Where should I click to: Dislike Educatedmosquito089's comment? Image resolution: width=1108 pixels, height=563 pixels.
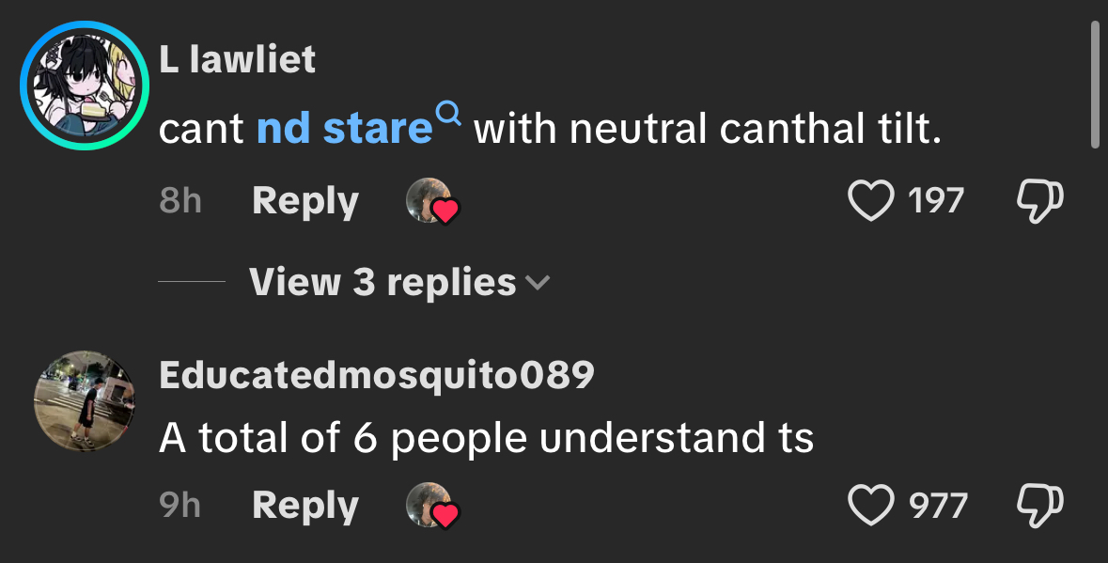[1040, 506]
